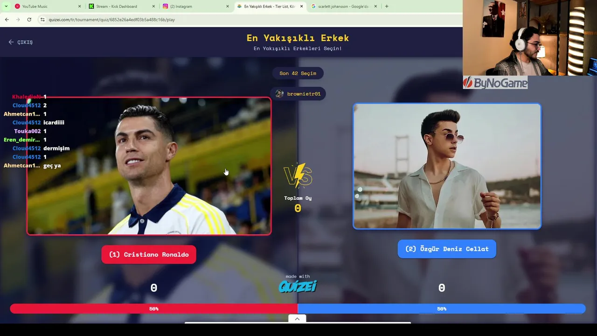Viewport: 597px width, 336px height.
Task: Select the En Yakışıklı Erkek browser tab
Action: pos(270,7)
